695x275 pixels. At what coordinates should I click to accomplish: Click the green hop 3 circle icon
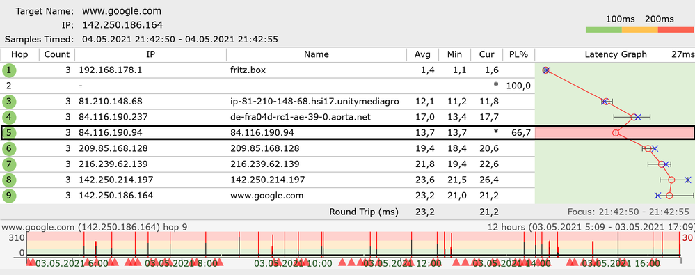click(9, 102)
